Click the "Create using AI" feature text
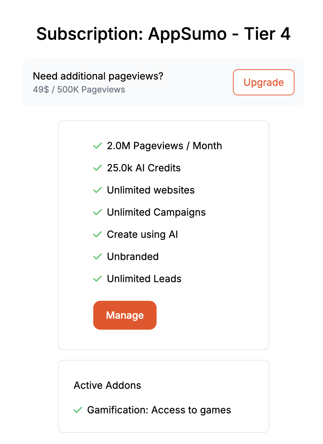The image size is (323, 444). [142, 235]
